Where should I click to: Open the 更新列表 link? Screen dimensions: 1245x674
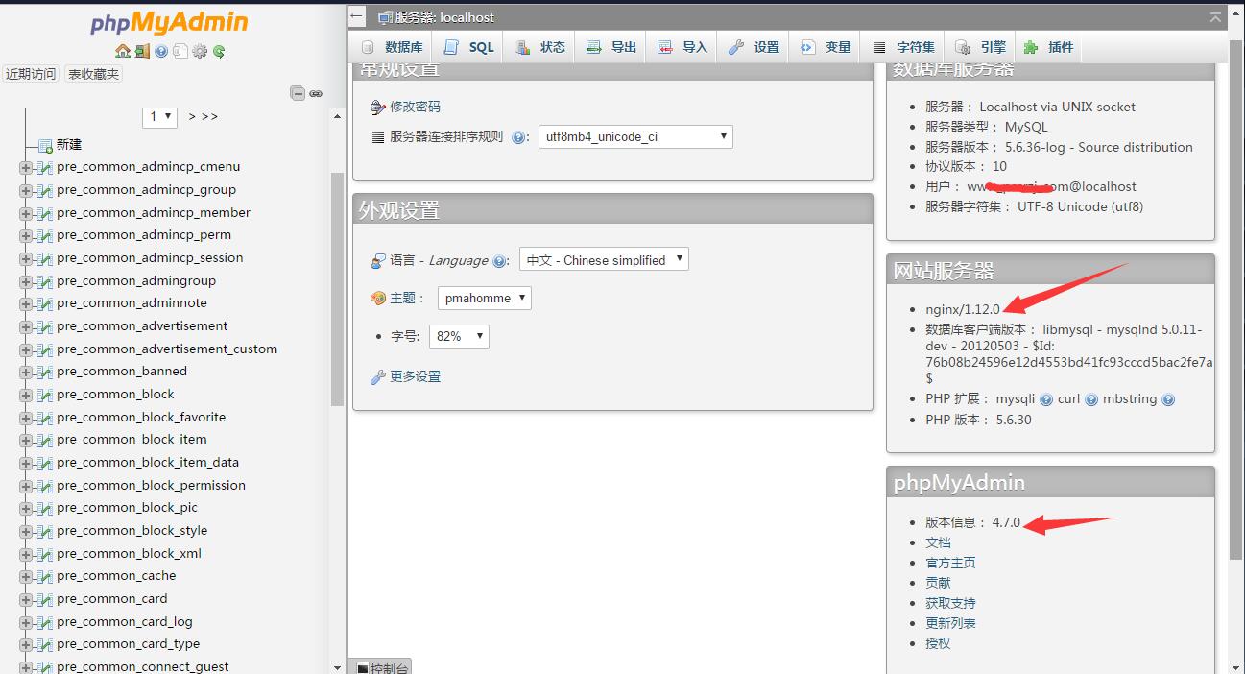coord(950,623)
